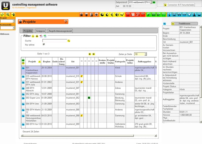Select the 001 Krankenhaus Koppenstein row
The height and width of the screenshot is (144, 202).
(89, 70)
